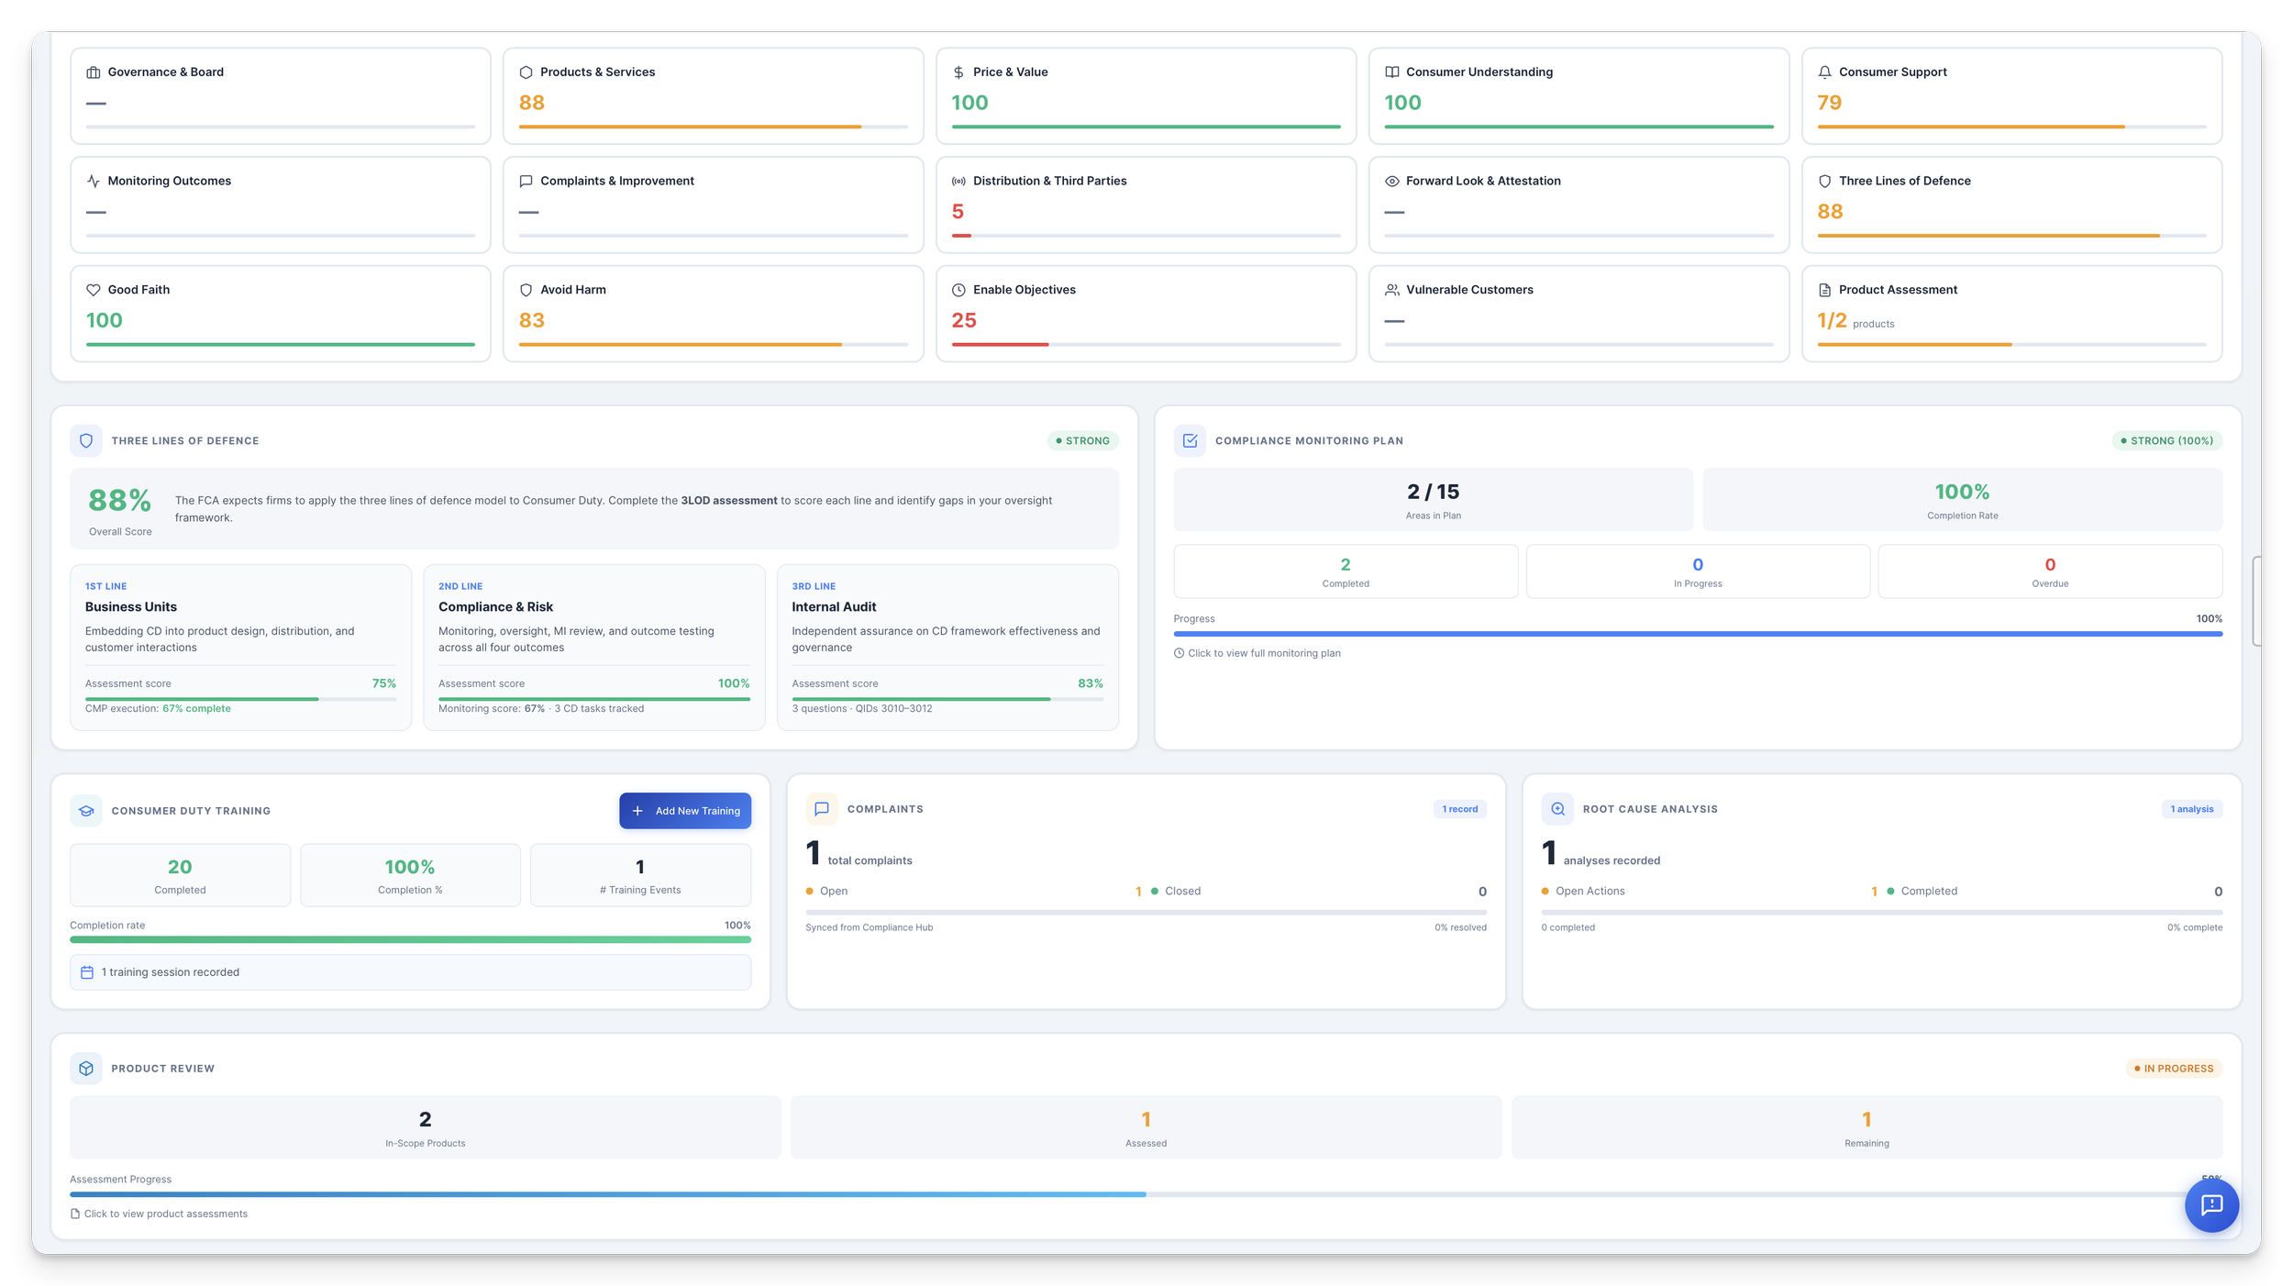The image size is (2293, 1286).
Task: Toggle the Open complaints indicator dot
Action: pos(810,890)
